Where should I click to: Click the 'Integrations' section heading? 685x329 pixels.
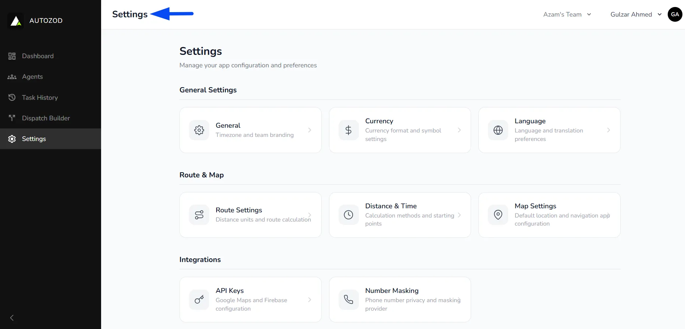200,259
